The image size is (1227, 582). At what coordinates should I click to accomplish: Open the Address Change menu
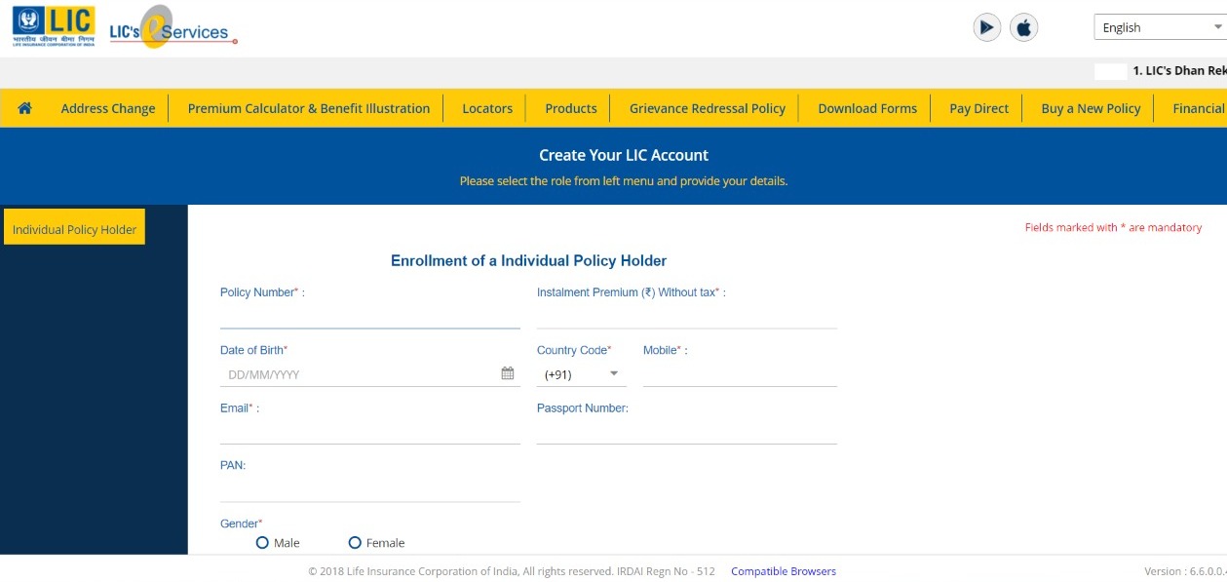tap(108, 108)
